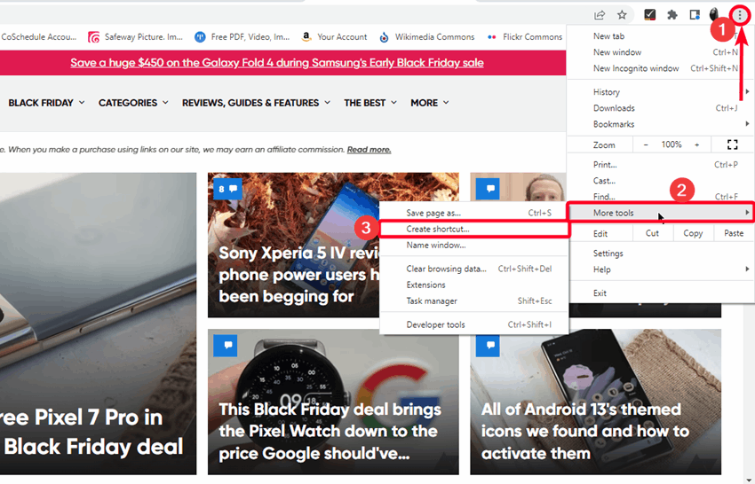Open the Extensions puzzle piece icon
755x484 pixels.
click(672, 15)
